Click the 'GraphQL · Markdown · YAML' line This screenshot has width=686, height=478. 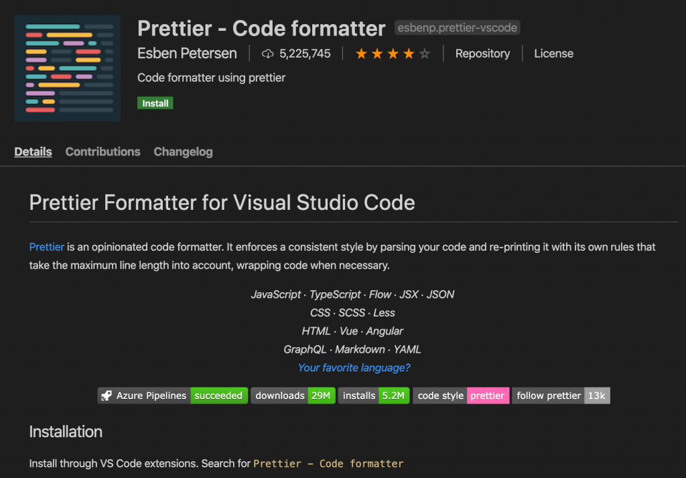coord(352,350)
